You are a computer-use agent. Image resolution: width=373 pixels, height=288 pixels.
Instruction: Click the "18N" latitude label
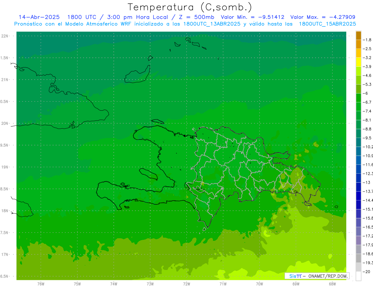click(x=5, y=211)
